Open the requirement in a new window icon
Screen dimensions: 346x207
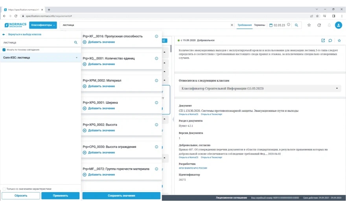tap(323, 40)
